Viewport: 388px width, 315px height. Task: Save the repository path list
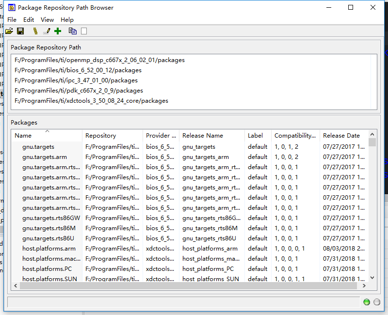(20, 31)
